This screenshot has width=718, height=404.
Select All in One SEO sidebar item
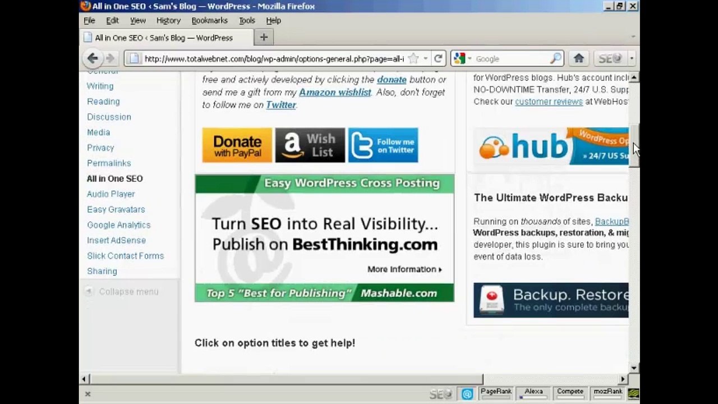(114, 178)
